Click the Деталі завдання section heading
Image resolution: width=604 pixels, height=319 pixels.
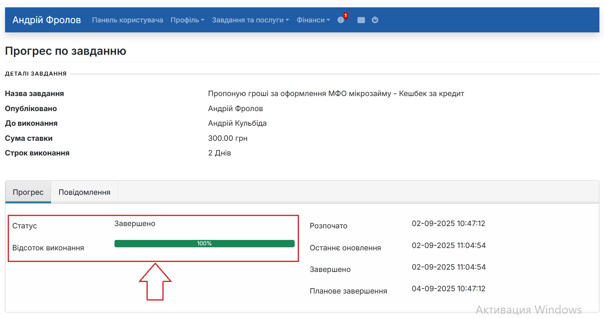point(36,73)
